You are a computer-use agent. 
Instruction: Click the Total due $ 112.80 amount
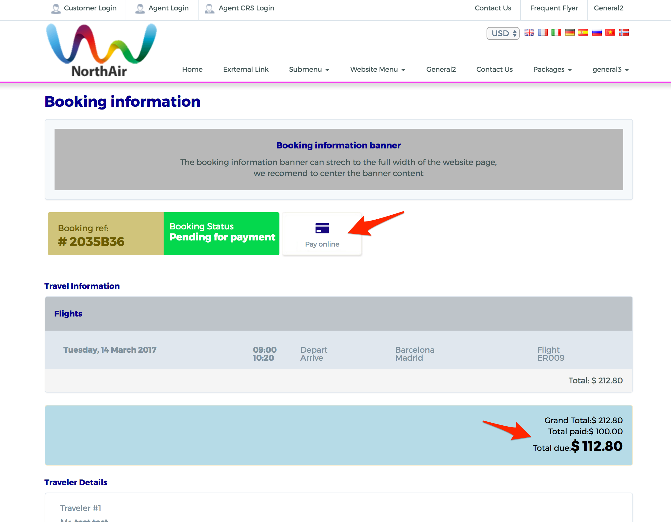click(x=597, y=446)
